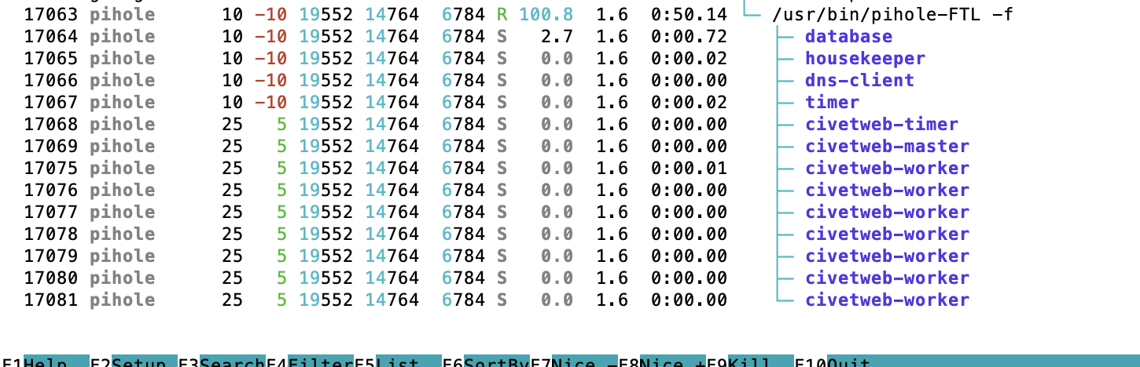Choose the timer thread under pihole-FTL
1140x367 pixels.
coord(832,102)
